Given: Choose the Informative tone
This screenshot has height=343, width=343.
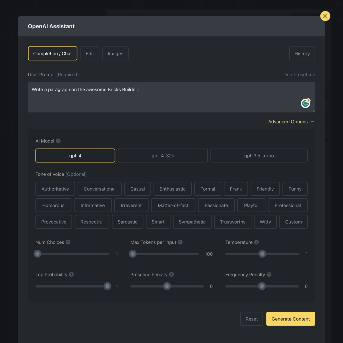Looking at the screenshot, I should click(93, 205).
